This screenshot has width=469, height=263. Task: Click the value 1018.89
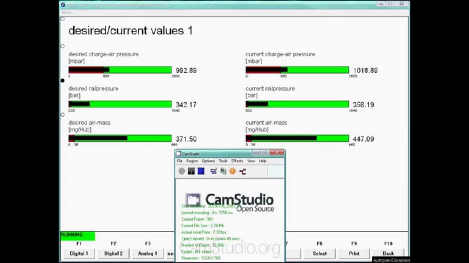tap(365, 70)
